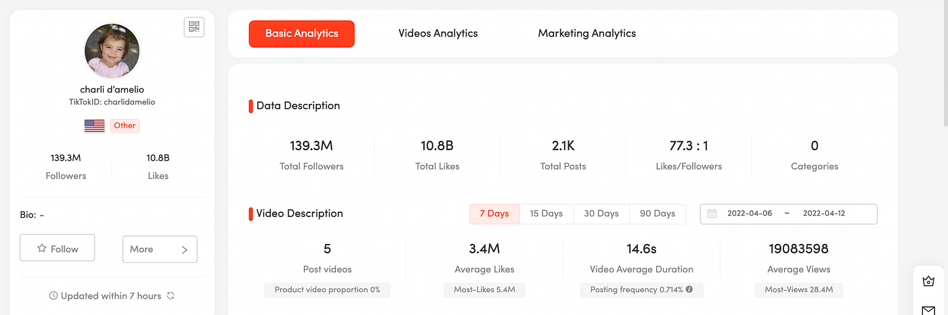
Task: Open the mail envelope icon on right edge
Action: click(928, 311)
